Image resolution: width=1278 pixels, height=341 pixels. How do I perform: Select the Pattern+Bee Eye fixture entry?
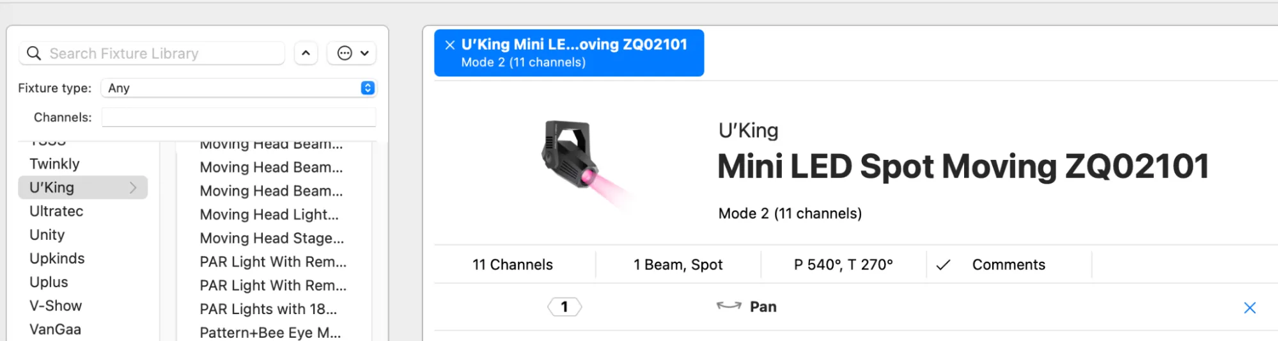tap(270, 333)
